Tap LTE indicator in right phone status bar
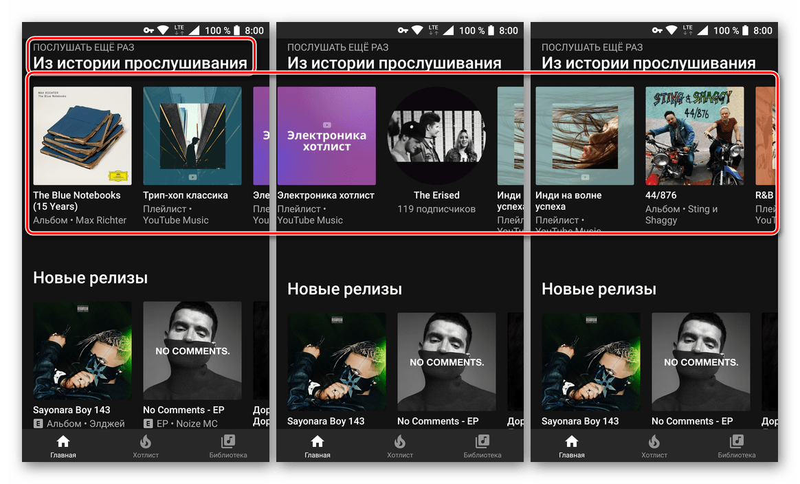Screen dimensions: 800x484 tap(688, 30)
